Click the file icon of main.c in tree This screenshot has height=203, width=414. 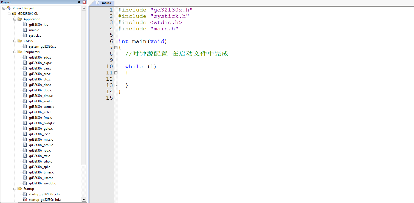(x=25, y=30)
